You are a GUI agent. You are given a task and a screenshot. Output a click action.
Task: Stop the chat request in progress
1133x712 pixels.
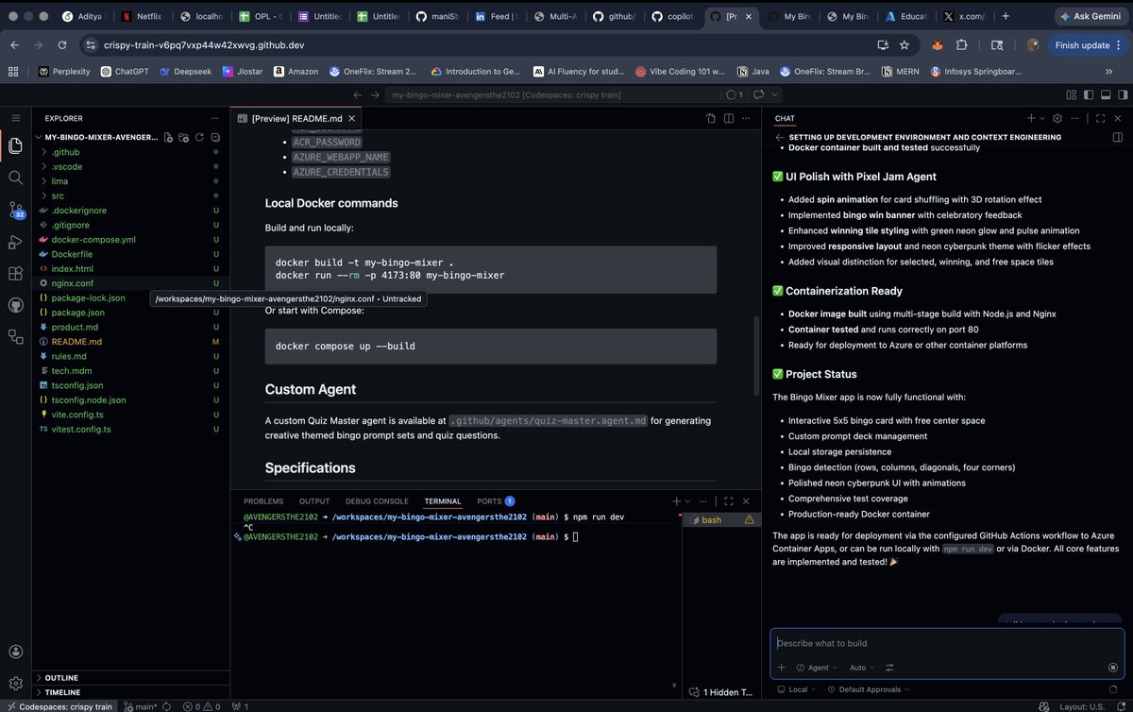(1112, 668)
